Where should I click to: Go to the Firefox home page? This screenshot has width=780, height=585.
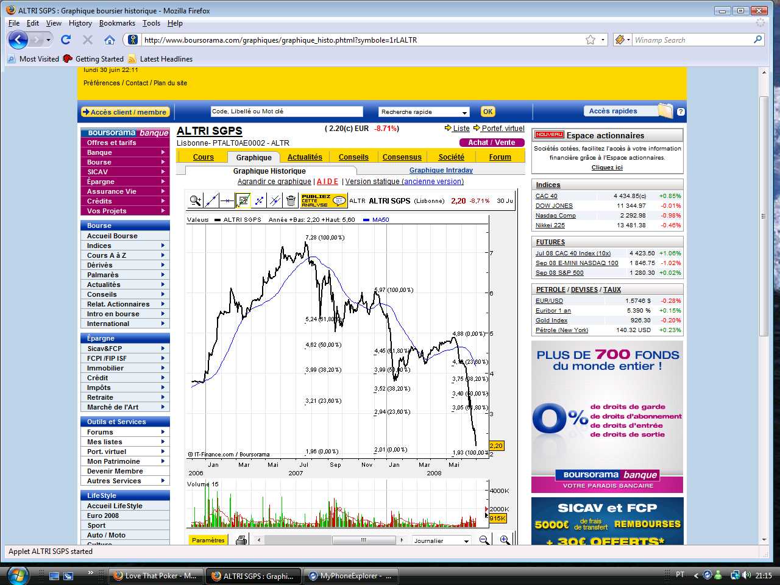coord(110,40)
